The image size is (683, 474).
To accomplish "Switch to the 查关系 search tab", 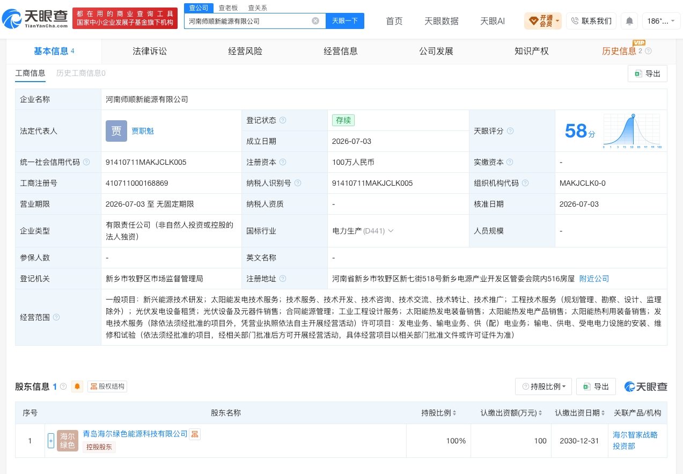I will (x=258, y=8).
